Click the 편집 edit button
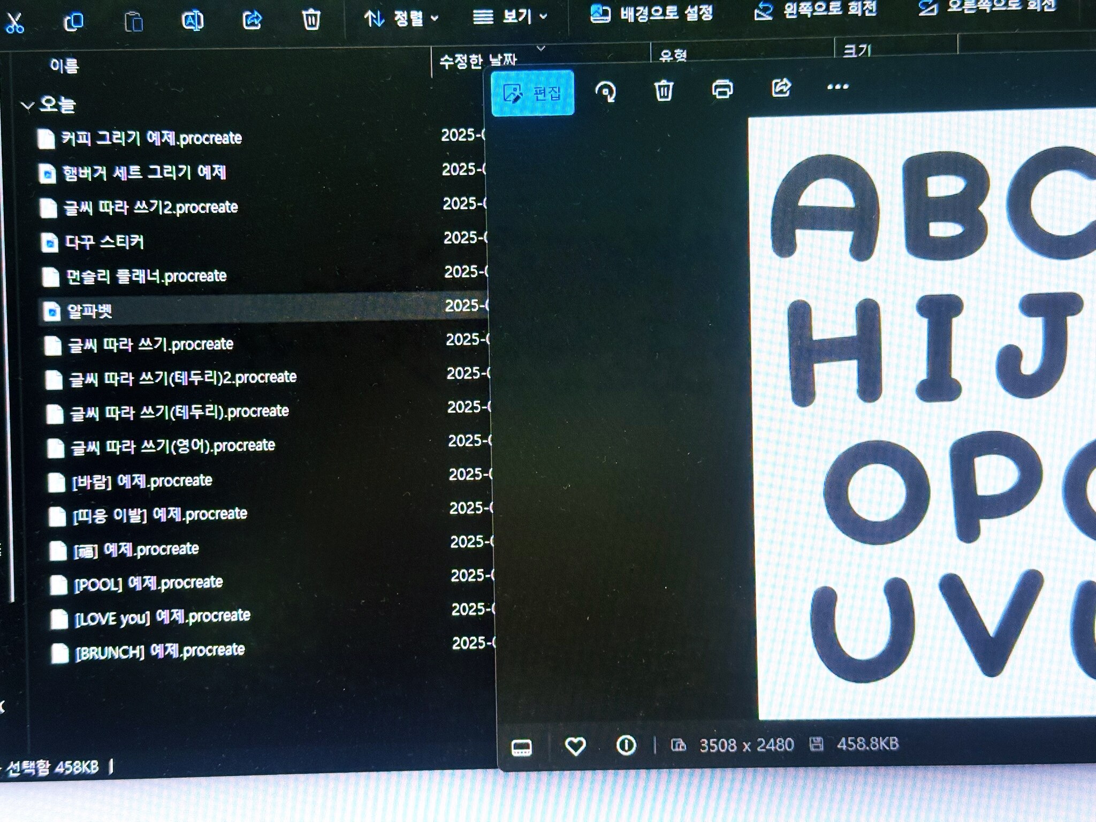The width and height of the screenshot is (1096, 822). click(532, 93)
